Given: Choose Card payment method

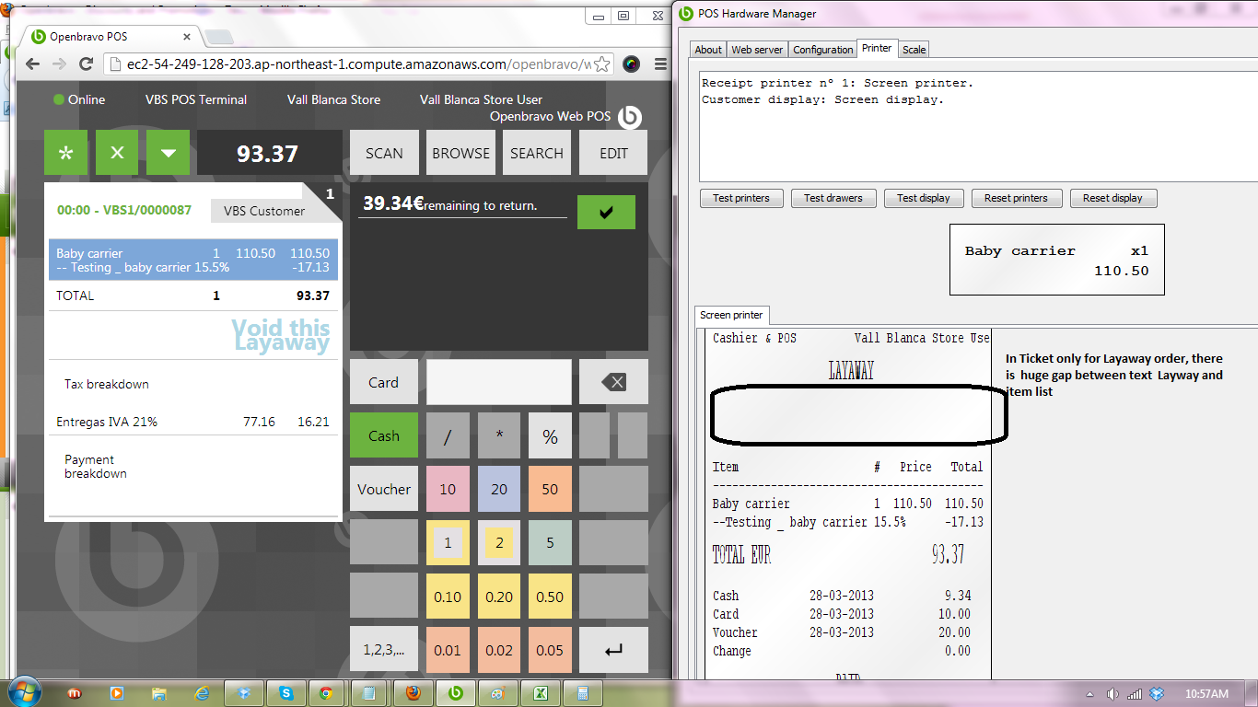Looking at the screenshot, I should point(383,382).
